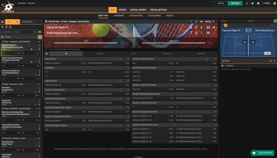Open LIVE CALENDAR sub tab

click(154, 16)
